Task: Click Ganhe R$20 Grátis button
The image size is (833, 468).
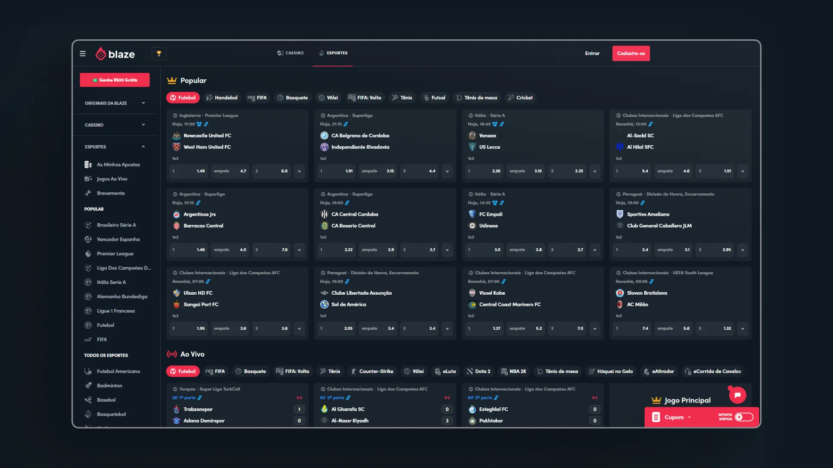Action: [x=115, y=80]
